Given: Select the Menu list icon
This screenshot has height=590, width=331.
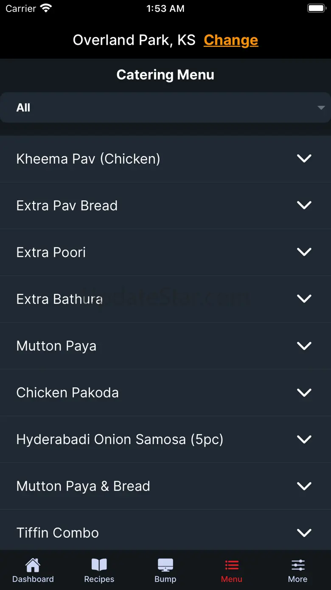Looking at the screenshot, I should 231,565.
